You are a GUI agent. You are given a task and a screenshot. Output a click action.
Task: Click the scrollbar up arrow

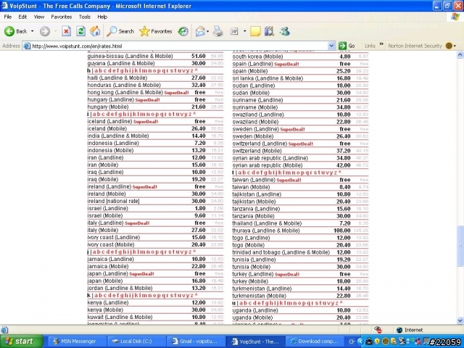coord(460,55)
